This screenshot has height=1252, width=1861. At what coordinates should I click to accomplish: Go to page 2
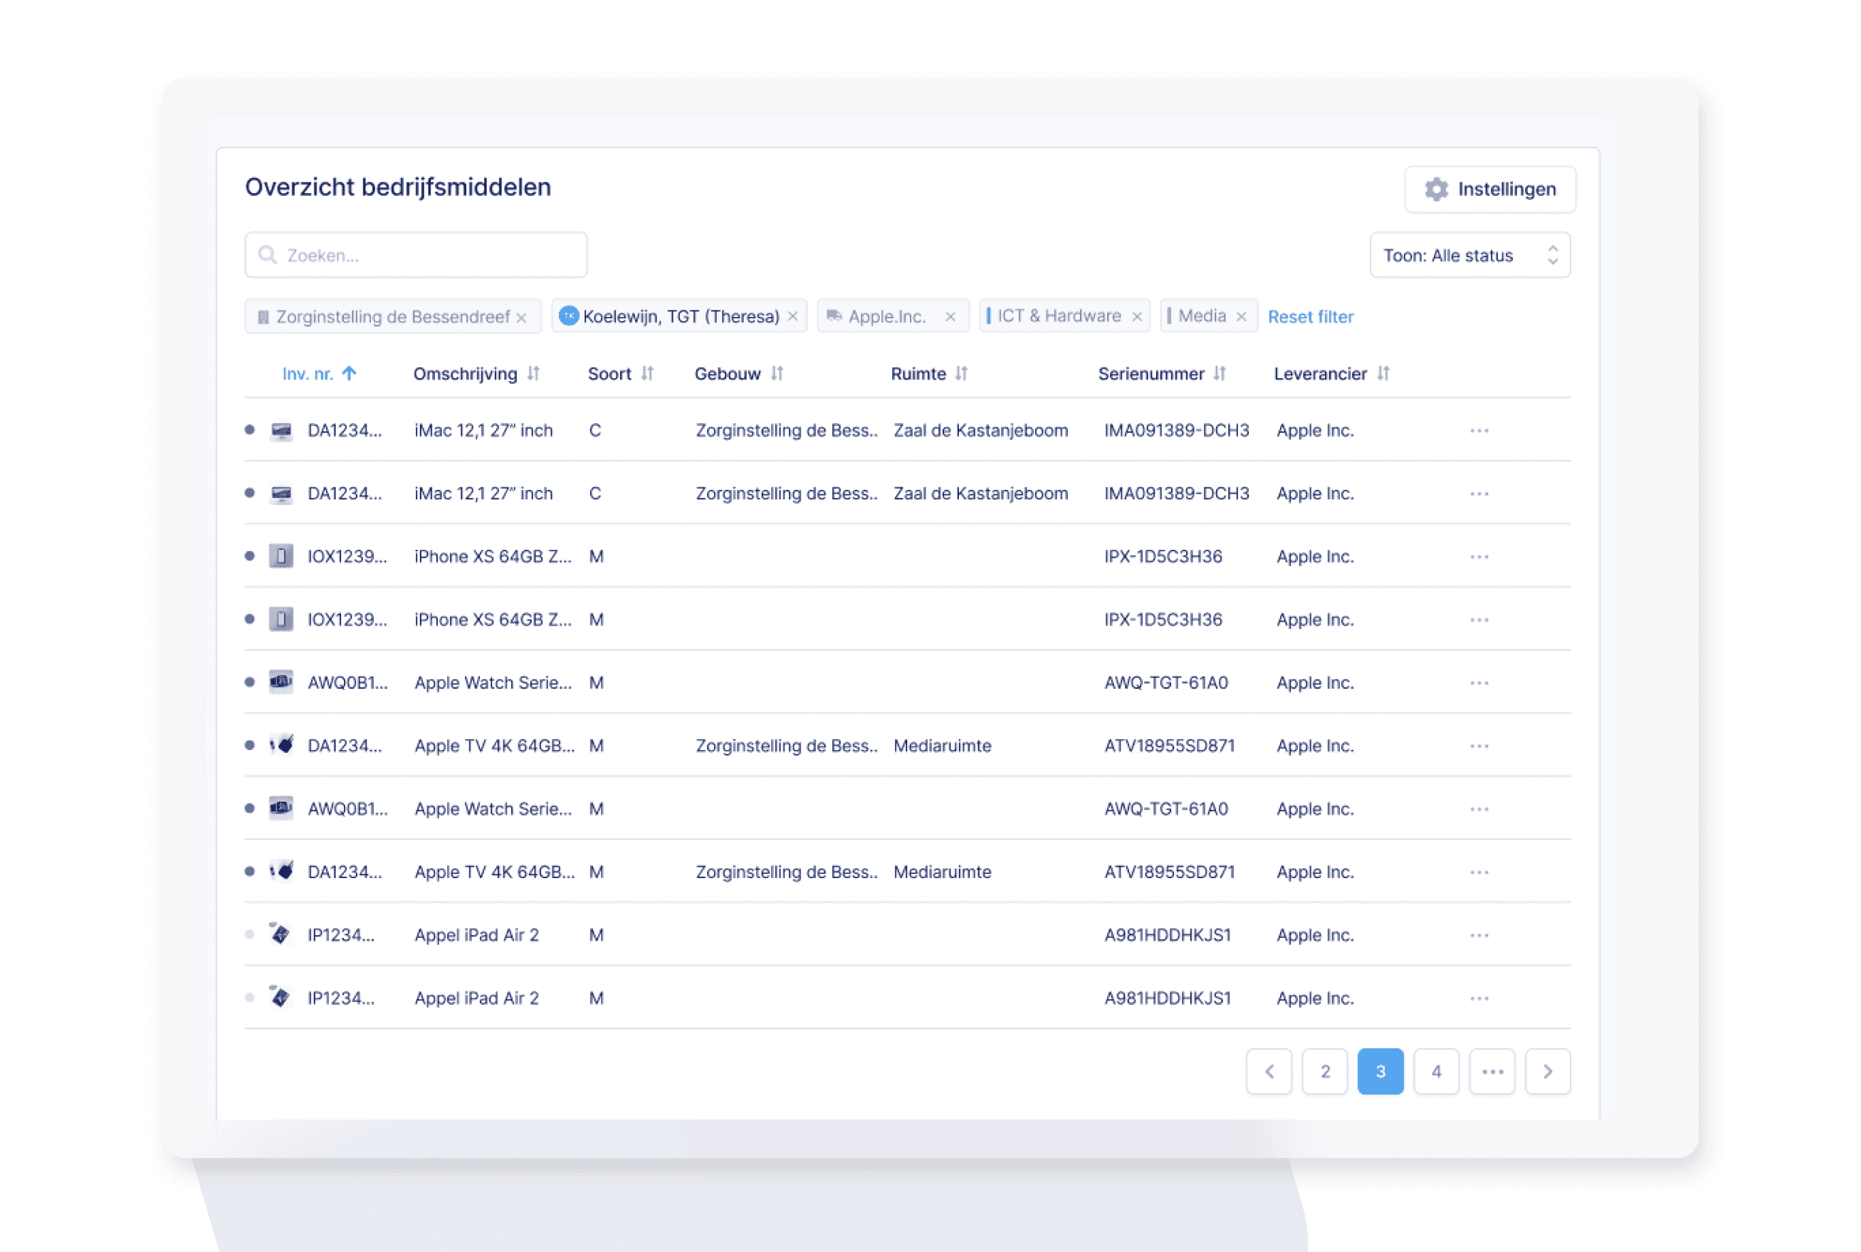[x=1325, y=1072]
